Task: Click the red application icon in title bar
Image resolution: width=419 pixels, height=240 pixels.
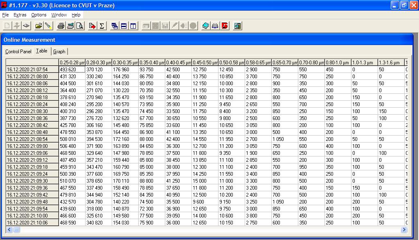Action: click(4, 5)
